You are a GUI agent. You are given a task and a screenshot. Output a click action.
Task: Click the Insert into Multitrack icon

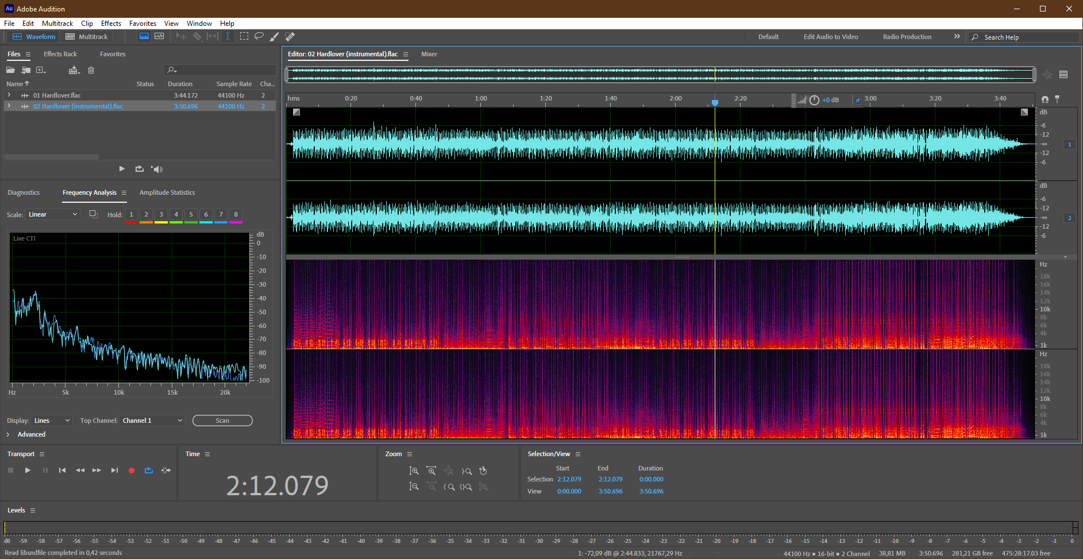(x=74, y=70)
